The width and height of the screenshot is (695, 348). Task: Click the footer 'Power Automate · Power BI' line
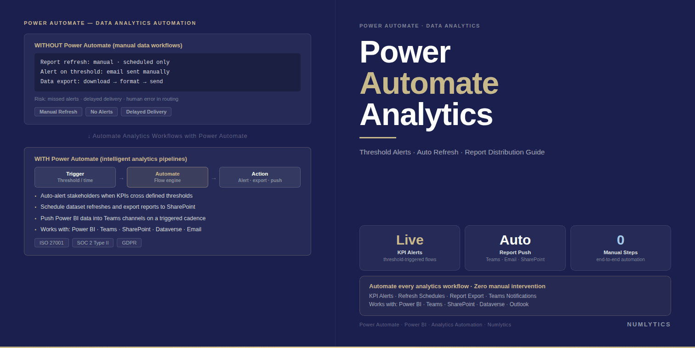(435, 325)
